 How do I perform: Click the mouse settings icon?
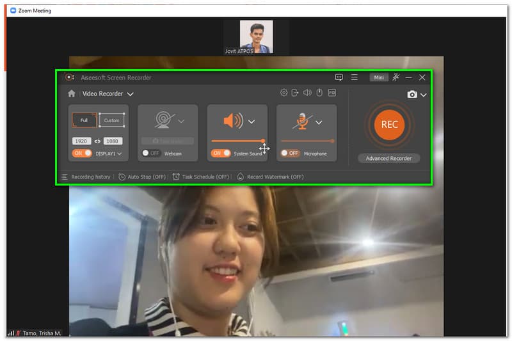click(319, 93)
